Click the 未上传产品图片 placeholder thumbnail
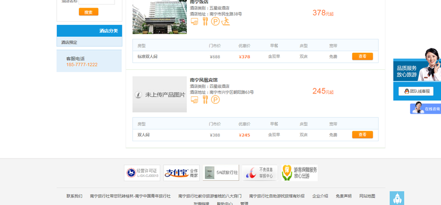Image resolution: width=441 pixels, height=205 pixels. 159,94
